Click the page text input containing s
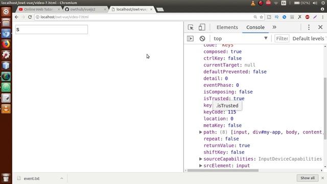Image resolution: width=327 pixels, height=184 pixels. (52, 30)
